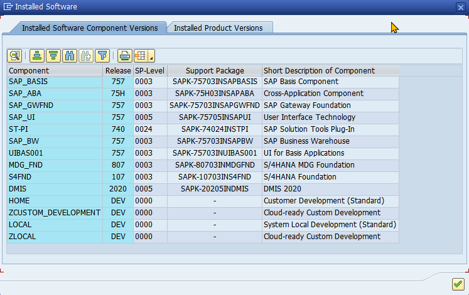Switch to Installed Product Versions tab

coord(218,28)
